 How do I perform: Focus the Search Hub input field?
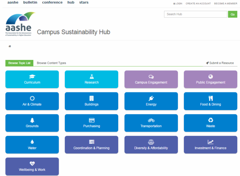click(x=196, y=14)
